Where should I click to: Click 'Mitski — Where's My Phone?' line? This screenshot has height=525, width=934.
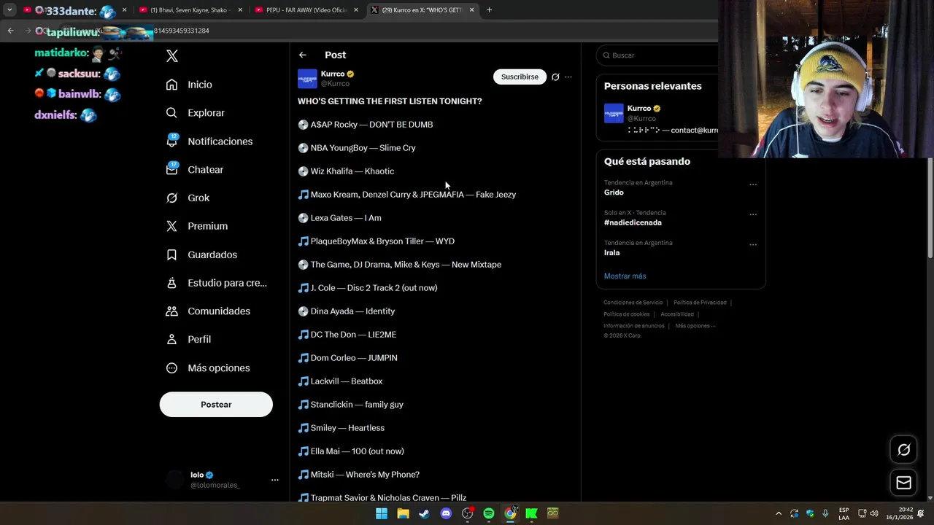coord(365,475)
